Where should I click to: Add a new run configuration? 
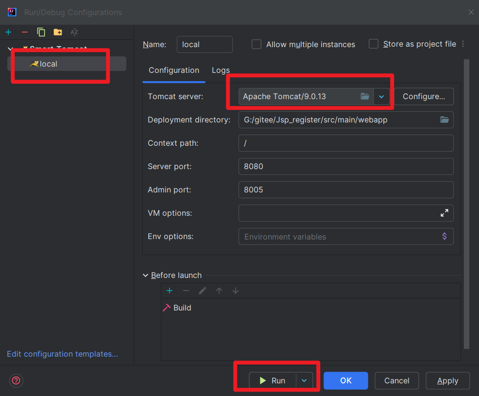[x=8, y=32]
